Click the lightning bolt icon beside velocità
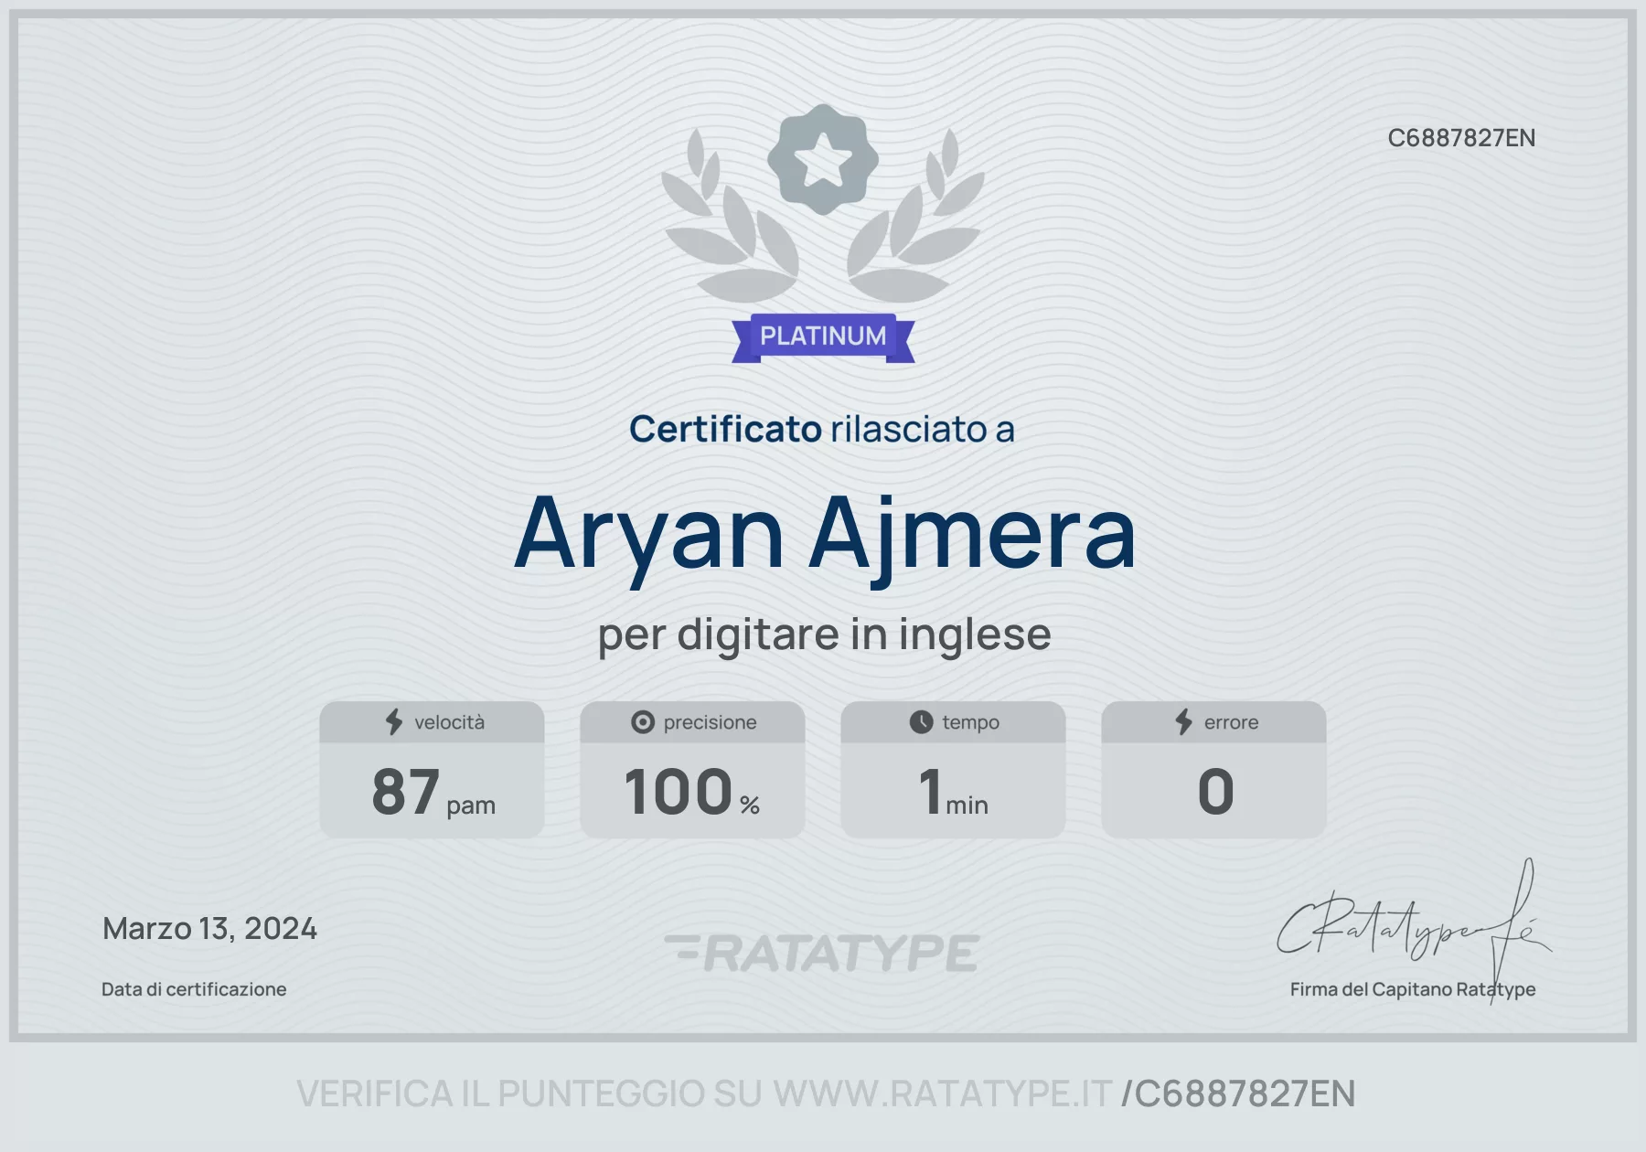Screen dimensions: 1646x1152 [x=394, y=722]
